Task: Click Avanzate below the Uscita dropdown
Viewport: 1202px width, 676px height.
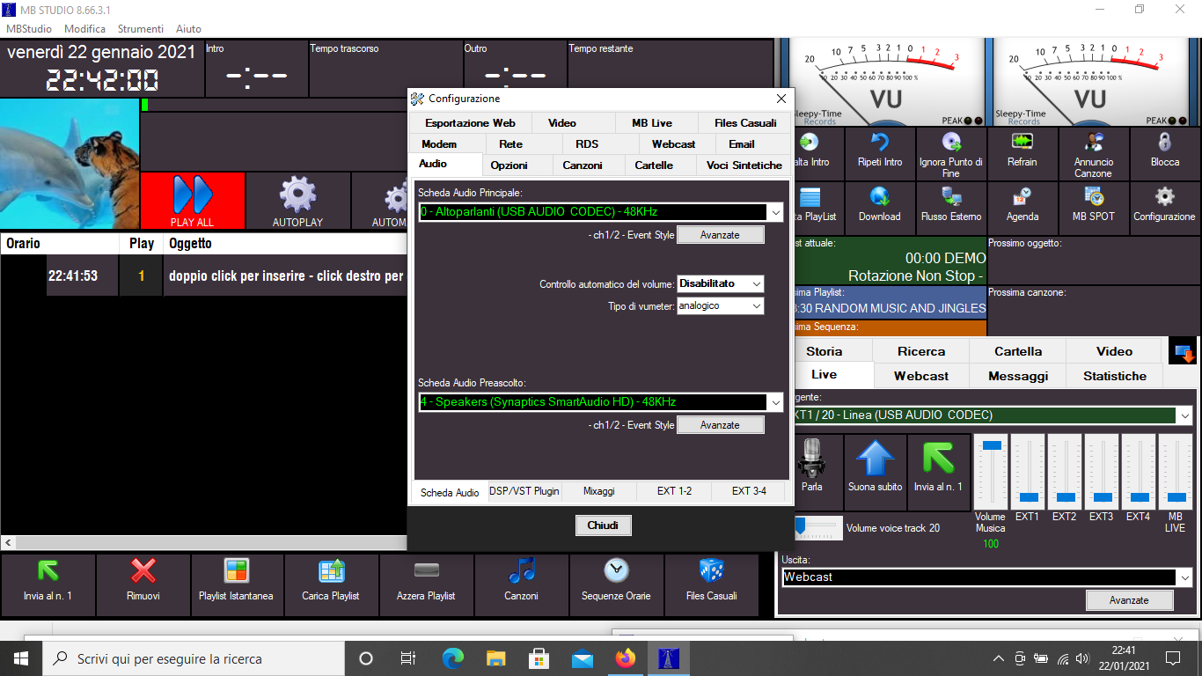Action: (1129, 600)
